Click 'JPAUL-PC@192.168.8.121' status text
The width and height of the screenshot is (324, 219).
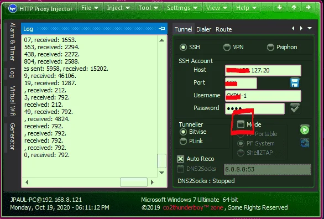(46, 200)
